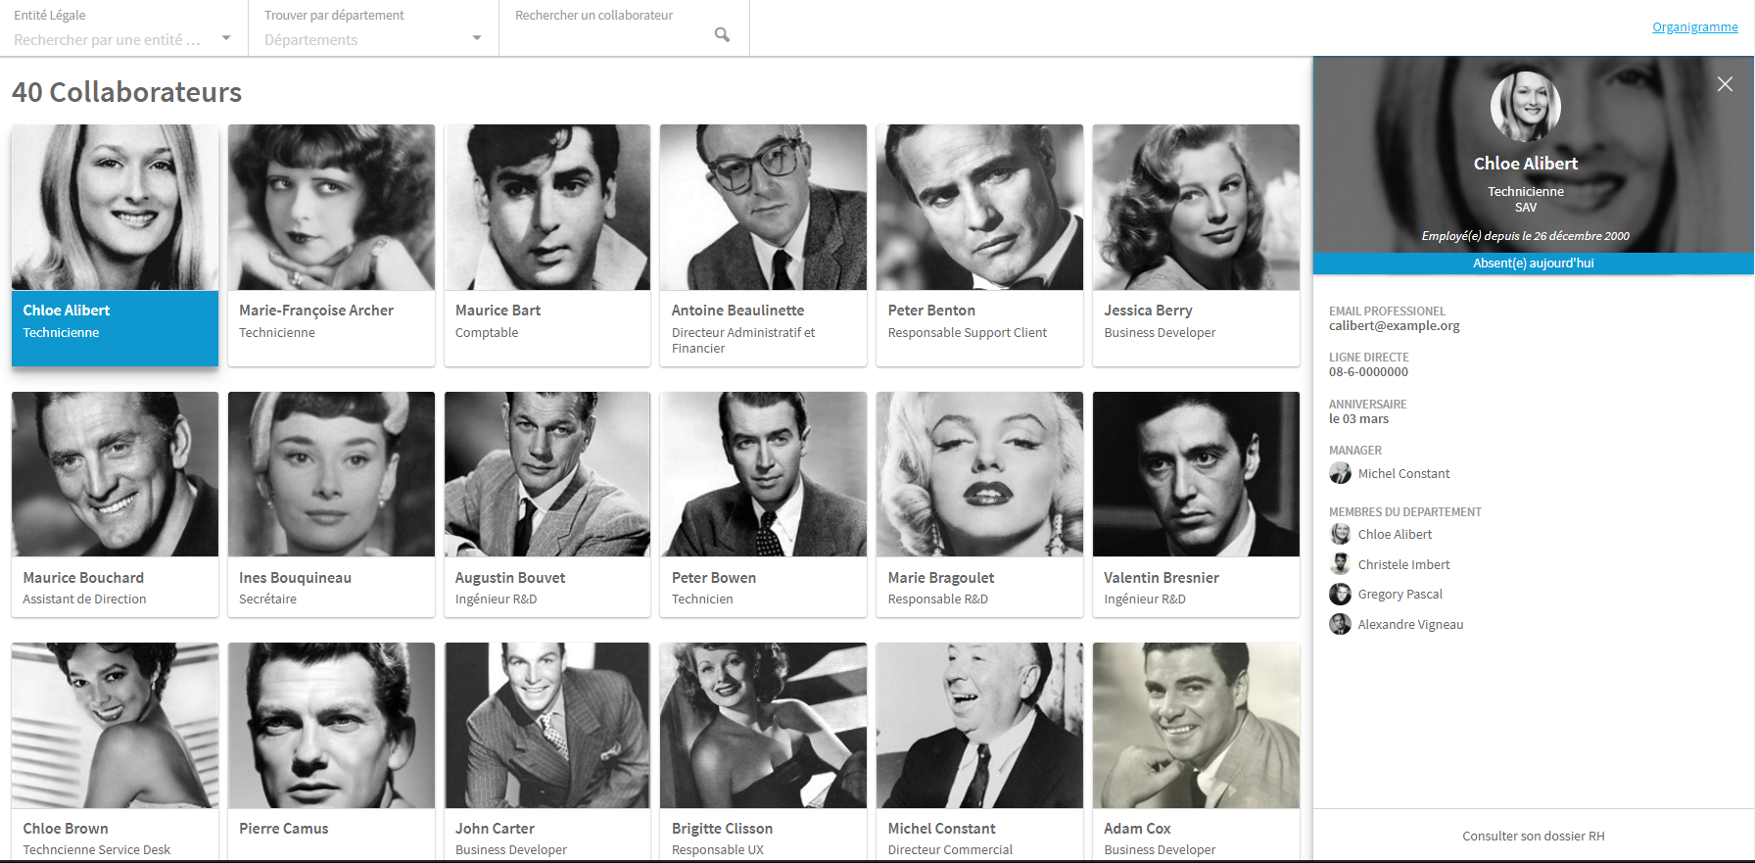Screen dimensions: 1755x863
Task: Click the Assistant de Direction title
Action: (x=84, y=599)
